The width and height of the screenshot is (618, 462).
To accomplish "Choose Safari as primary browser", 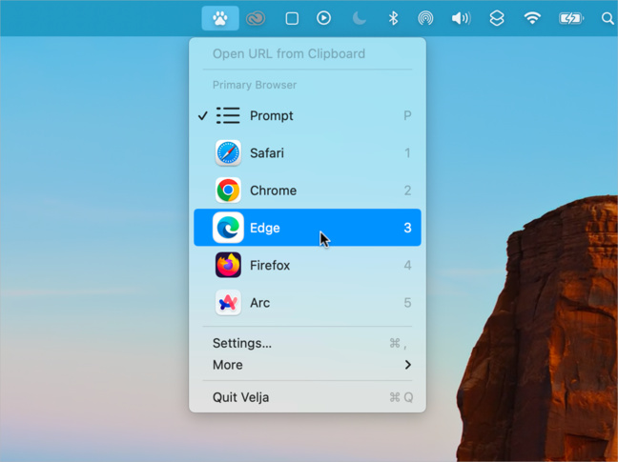I will click(x=307, y=153).
